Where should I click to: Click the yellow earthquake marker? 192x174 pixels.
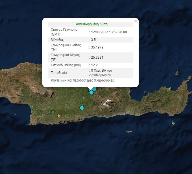point(59,115)
